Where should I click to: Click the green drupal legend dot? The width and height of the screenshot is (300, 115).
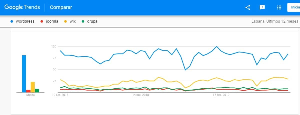[83, 21]
